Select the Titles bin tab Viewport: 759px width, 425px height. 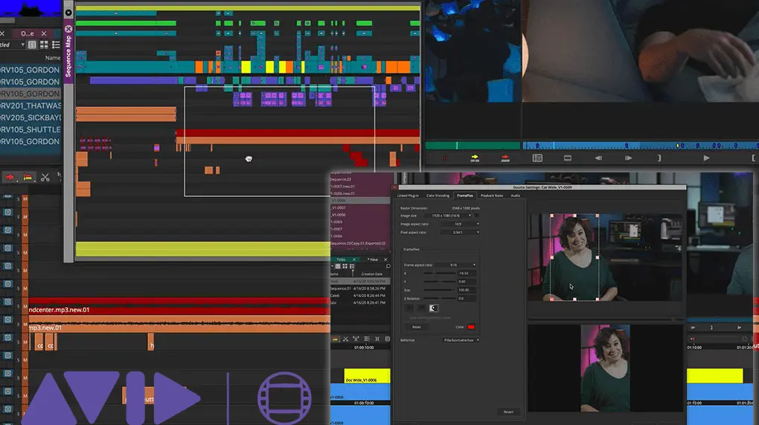pyautogui.click(x=342, y=259)
